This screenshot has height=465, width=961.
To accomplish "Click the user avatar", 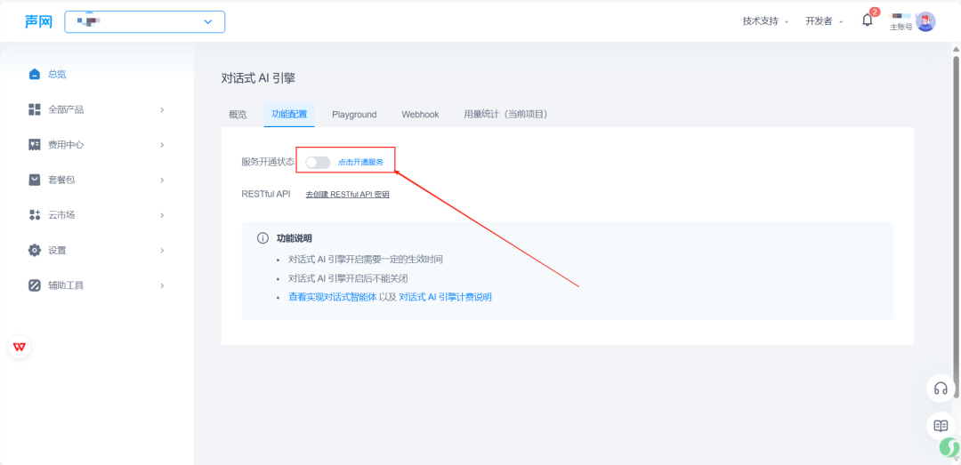I will [925, 21].
